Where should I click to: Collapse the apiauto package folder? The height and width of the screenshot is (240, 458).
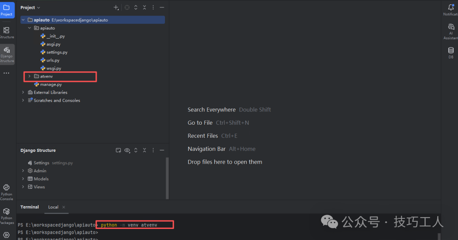click(30, 28)
